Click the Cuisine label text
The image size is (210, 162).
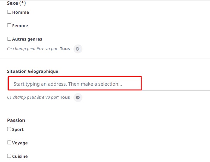click(20, 156)
